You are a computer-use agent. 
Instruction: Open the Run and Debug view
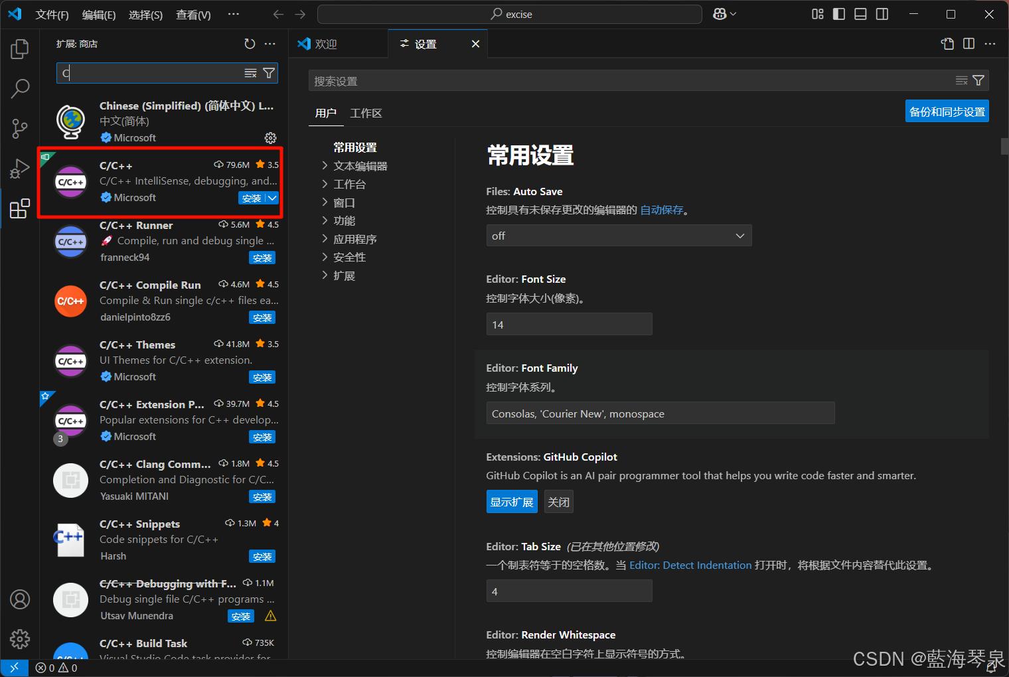pos(20,169)
